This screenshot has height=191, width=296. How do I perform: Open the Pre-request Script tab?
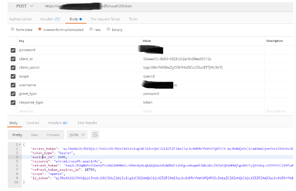[x=105, y=19]
